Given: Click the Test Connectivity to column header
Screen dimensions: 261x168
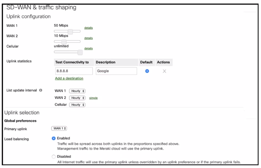Looking at the screenshot, I should tap(74, 62).
